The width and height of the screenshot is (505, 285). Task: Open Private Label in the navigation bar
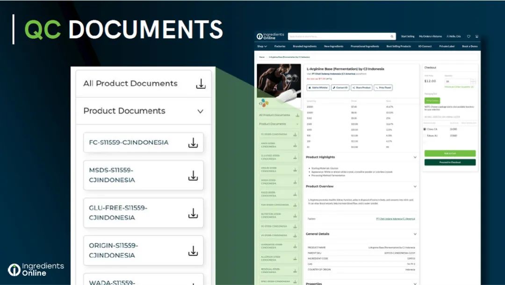[447, 46]
